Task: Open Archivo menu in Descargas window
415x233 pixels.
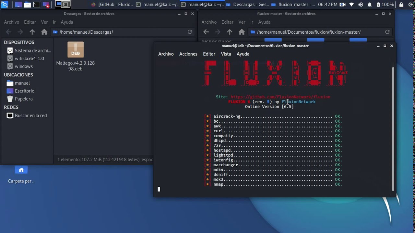Action: [x=12, y=22]
